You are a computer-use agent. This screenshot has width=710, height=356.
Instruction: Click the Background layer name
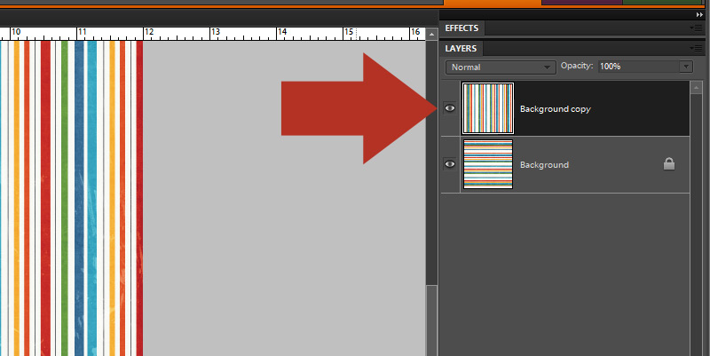click(x=544, y=165)
